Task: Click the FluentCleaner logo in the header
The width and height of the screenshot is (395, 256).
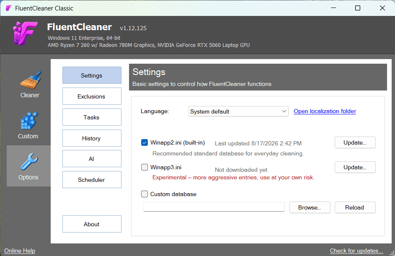Action: coord(25,34)
